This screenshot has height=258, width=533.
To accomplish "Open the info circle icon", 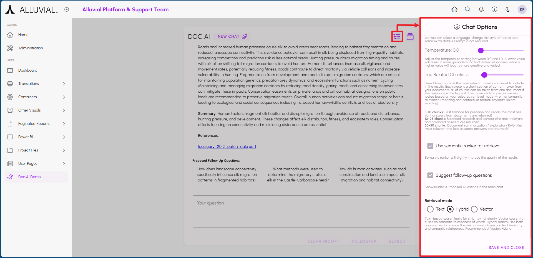I will (494, 9).
